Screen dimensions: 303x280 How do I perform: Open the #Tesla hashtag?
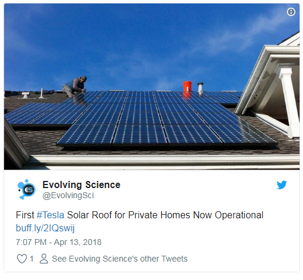click(50, 215)
